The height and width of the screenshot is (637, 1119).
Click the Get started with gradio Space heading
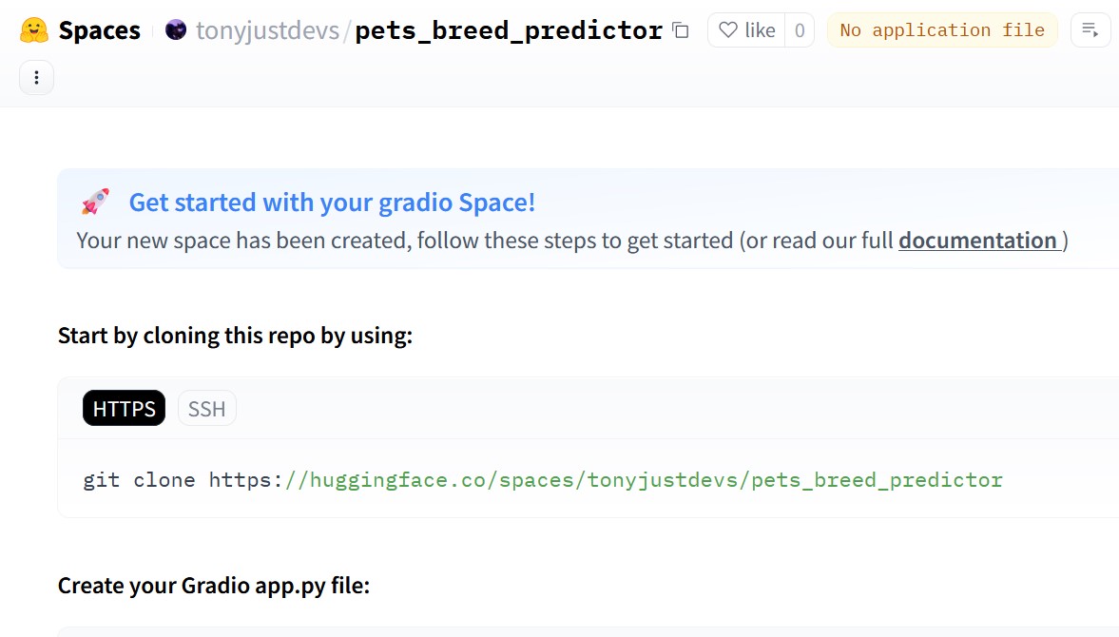pos(332,202)
